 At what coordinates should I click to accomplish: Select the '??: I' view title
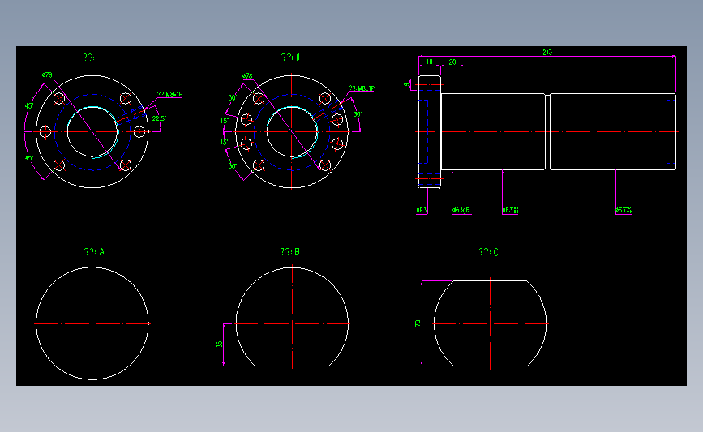pos(92,58)
